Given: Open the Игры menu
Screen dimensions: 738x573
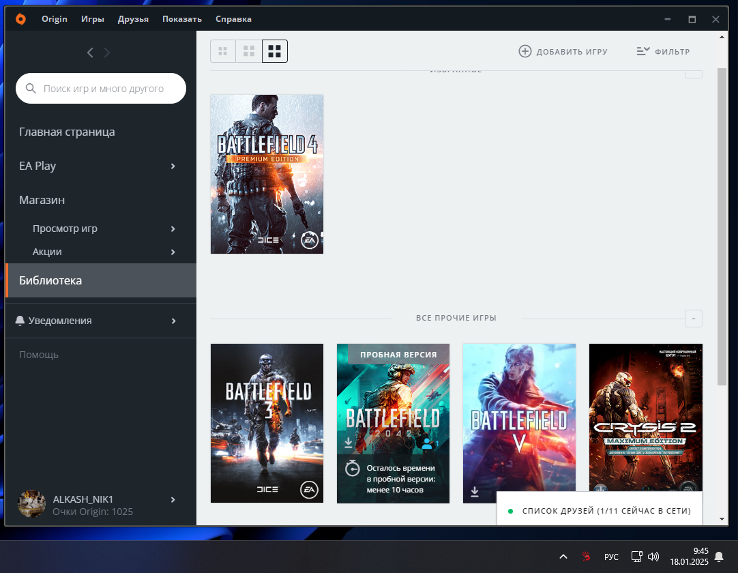Looking at the screenshot, I should pyautogui.click(x=92, y=19).
